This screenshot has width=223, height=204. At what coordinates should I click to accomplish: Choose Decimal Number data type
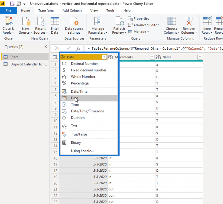pos(89,64)
